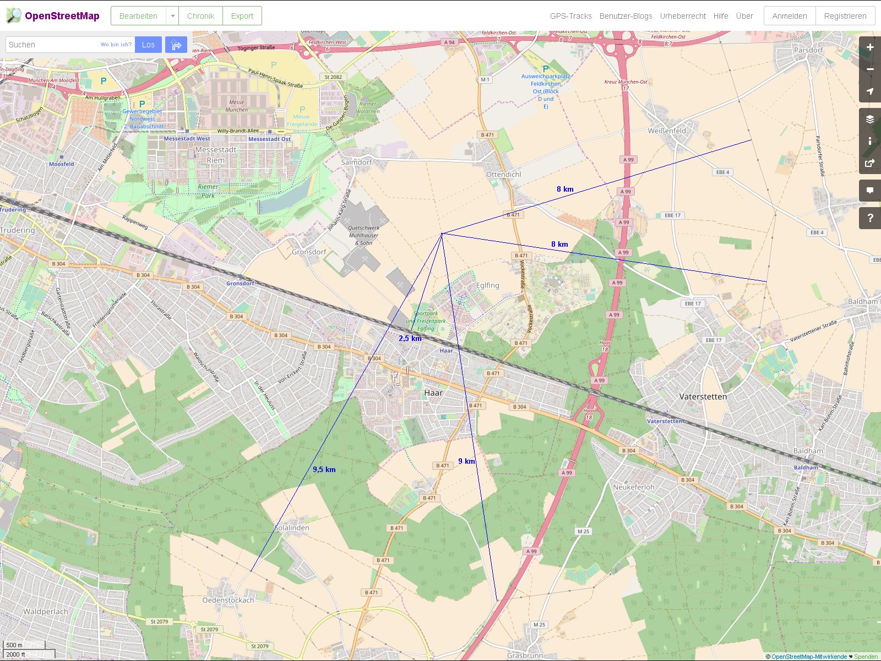Open the map layers panel

[870, 119]
